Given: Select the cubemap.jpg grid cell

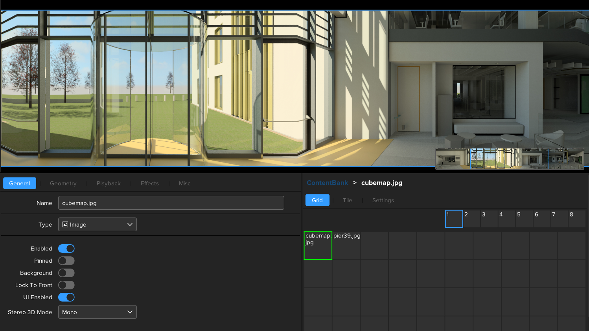Looking at the screenshot, I should click(318, 246).
